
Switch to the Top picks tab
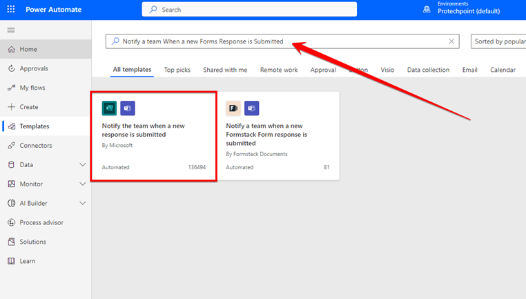[177, 70]
